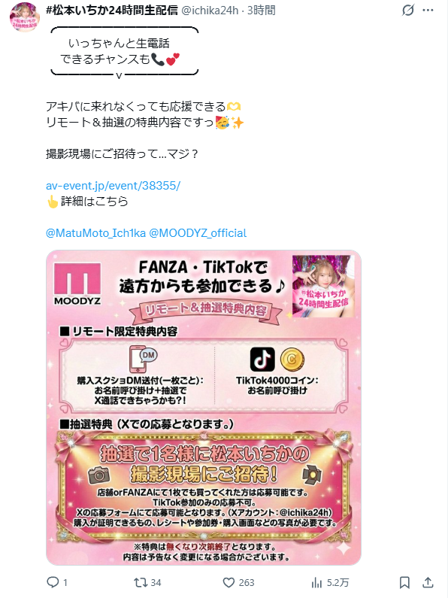Open the av-event.jp/event/38355 link
The width and height of the screenshot is (448, 598).
114,186
